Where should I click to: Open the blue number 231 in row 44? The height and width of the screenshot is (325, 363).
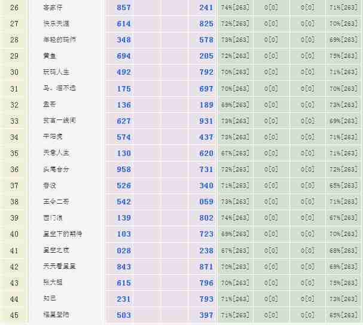(x=124, y=299)
